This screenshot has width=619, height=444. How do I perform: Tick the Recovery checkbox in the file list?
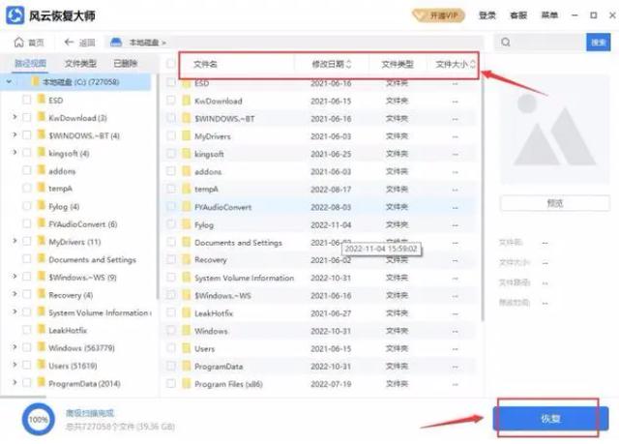point(171,260)
